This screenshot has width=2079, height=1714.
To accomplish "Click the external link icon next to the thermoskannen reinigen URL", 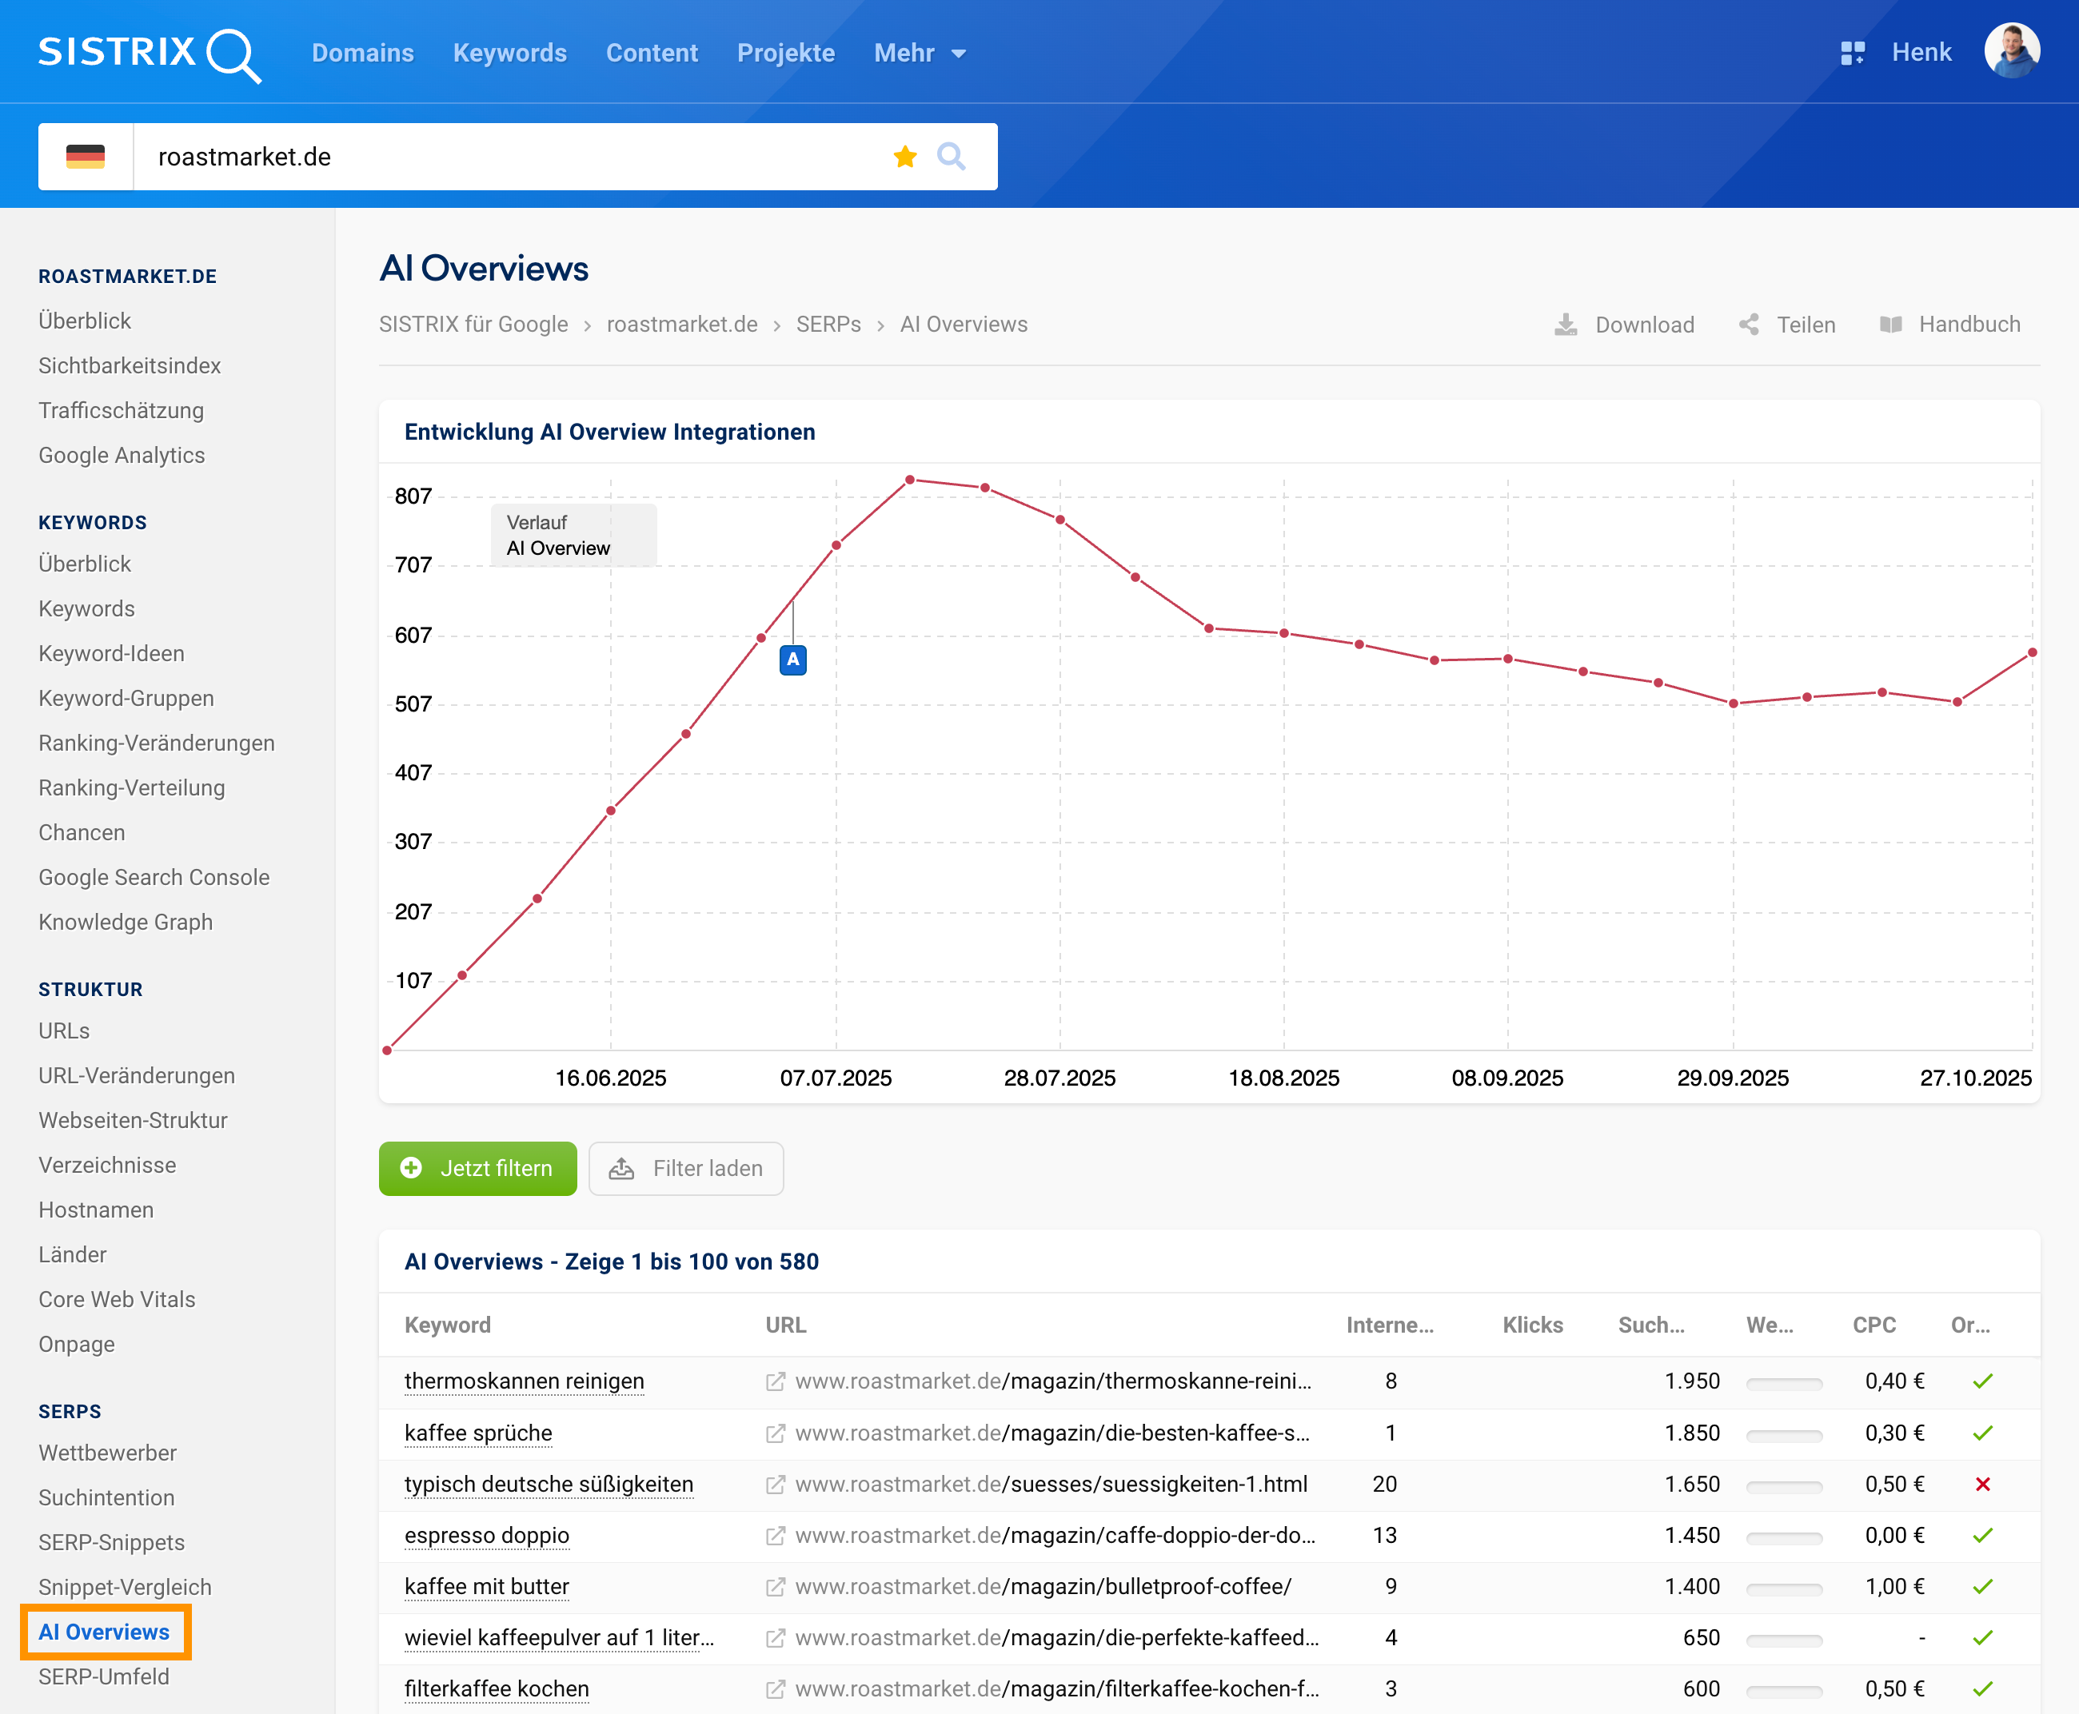I will pyautogui.click(x=776, y=1381).
